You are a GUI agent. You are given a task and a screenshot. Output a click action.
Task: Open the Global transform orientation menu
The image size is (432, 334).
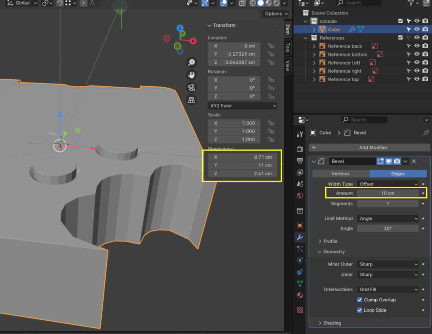click(22, 3)
